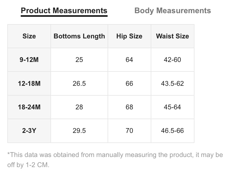The width and height of the screenshot is (232, 180).
Task: Click the waist size cell 43.5-62
Action: (x=172, y=84)
